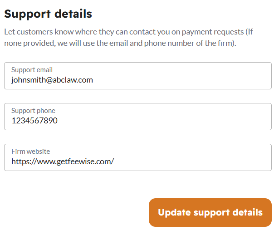Image resolution: width=279 pixels, height=235 pixels.
Task: Click the https://www.getfeewise.com/ URL value
Action: pyautogui.click(x=63, y=162)
